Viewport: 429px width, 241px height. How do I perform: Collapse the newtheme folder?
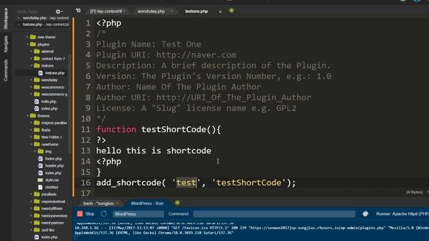(x=32, y=144)
